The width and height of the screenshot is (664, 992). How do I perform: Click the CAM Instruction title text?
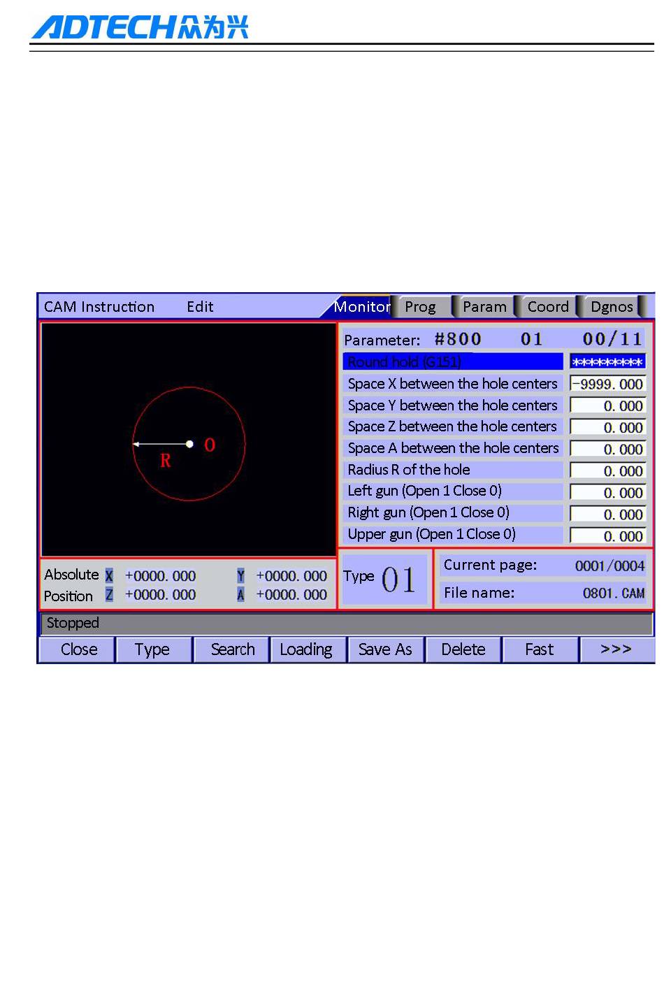click(x=99, y=307)
